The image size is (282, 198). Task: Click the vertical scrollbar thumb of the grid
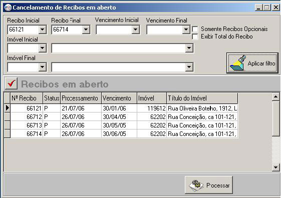click(275, 118)
